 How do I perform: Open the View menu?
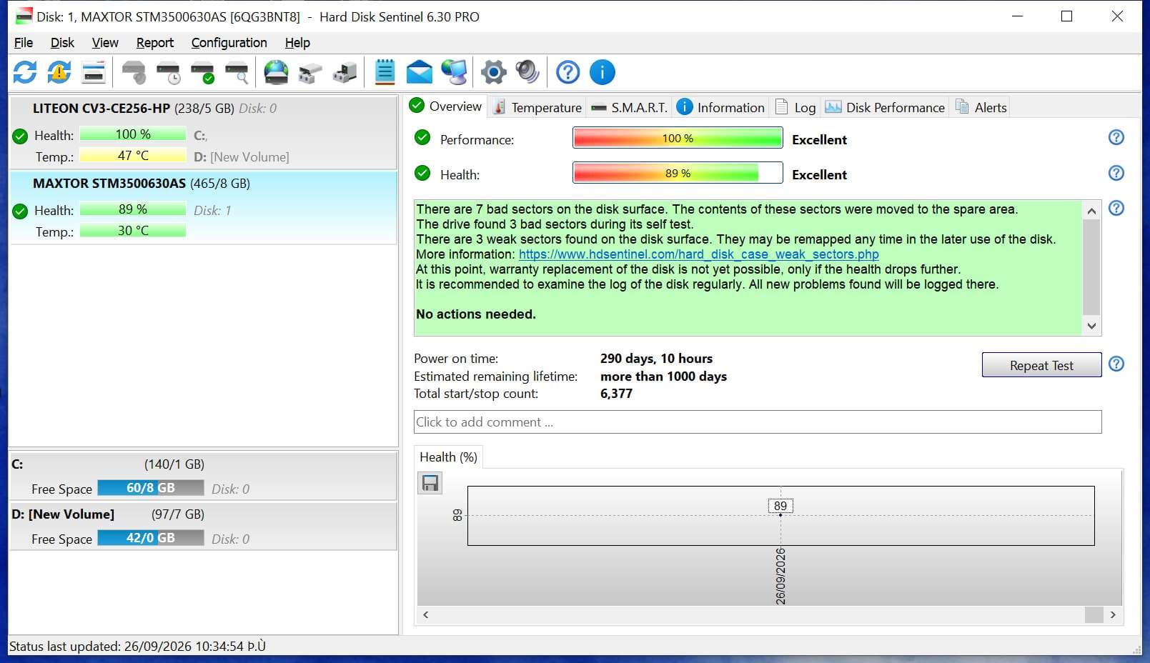tap(105, 43)
